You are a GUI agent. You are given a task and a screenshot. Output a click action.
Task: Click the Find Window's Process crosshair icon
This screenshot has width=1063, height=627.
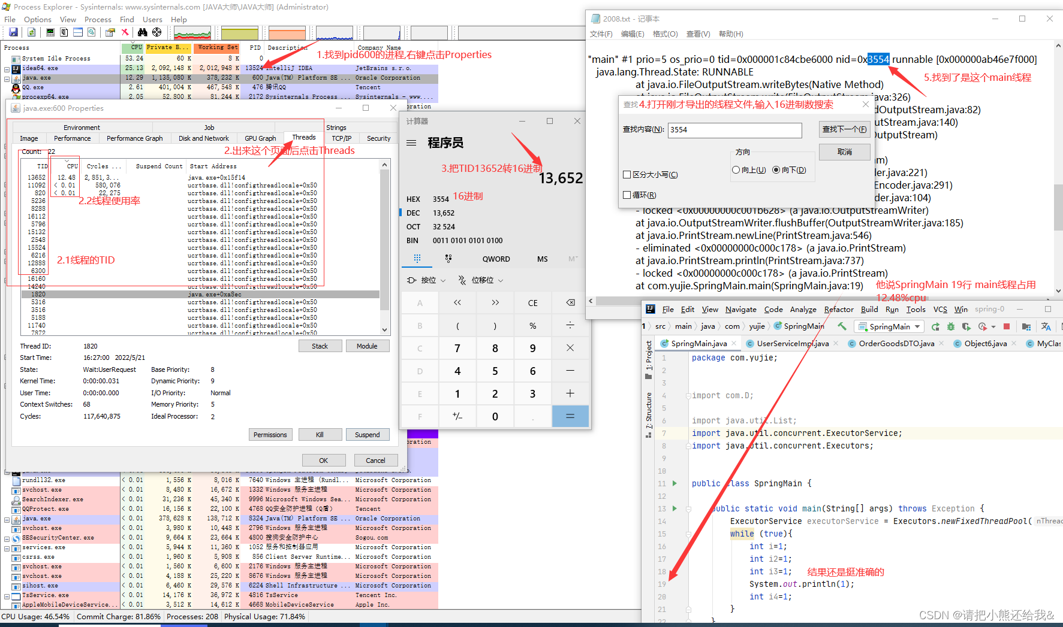156,32
